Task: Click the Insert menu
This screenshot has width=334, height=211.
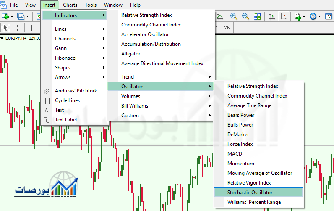Action: [x=49, y=5]
